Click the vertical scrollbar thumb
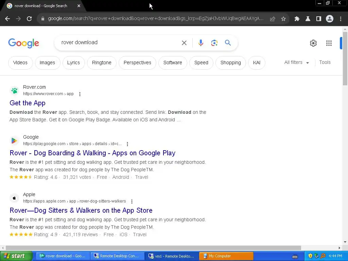This screenshot has height=261, width=348. [x=345, y=58]
